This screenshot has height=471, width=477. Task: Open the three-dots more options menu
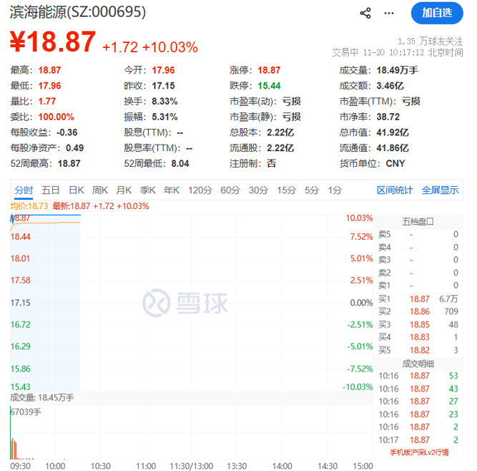click(x=390, y=13)
